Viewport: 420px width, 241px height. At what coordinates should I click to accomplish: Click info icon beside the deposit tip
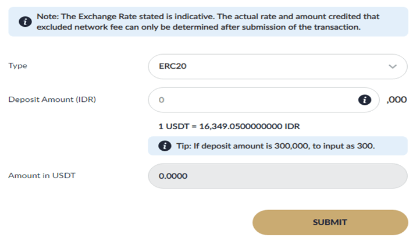165,146
